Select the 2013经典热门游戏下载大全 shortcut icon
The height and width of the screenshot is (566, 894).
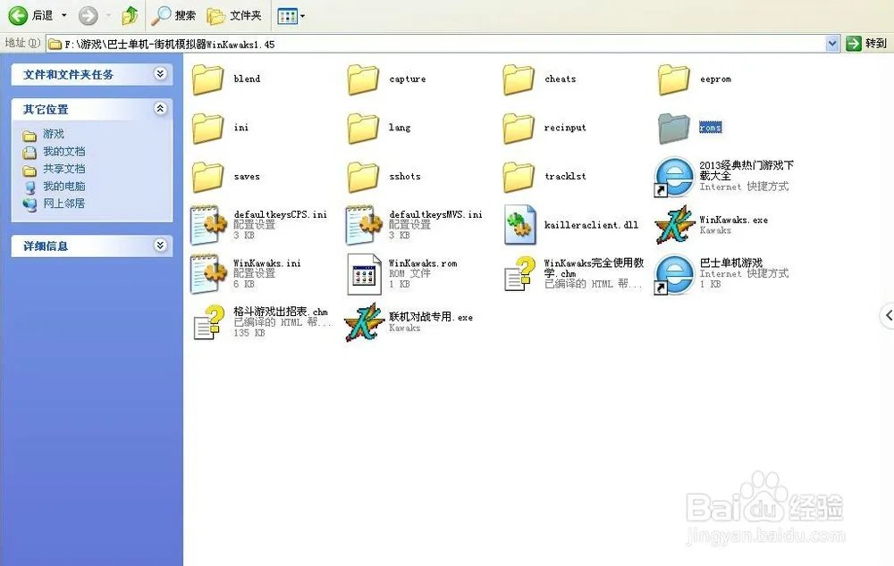tap(674, 177)
